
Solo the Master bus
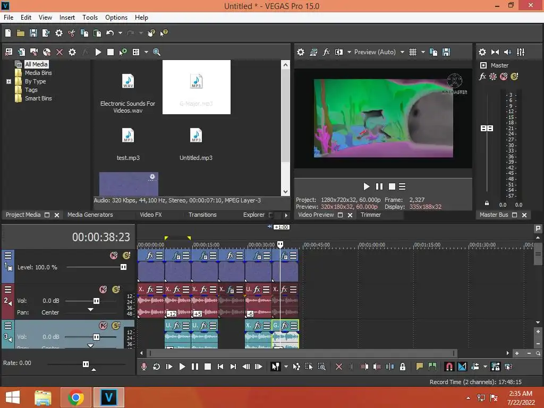(514, 76)
